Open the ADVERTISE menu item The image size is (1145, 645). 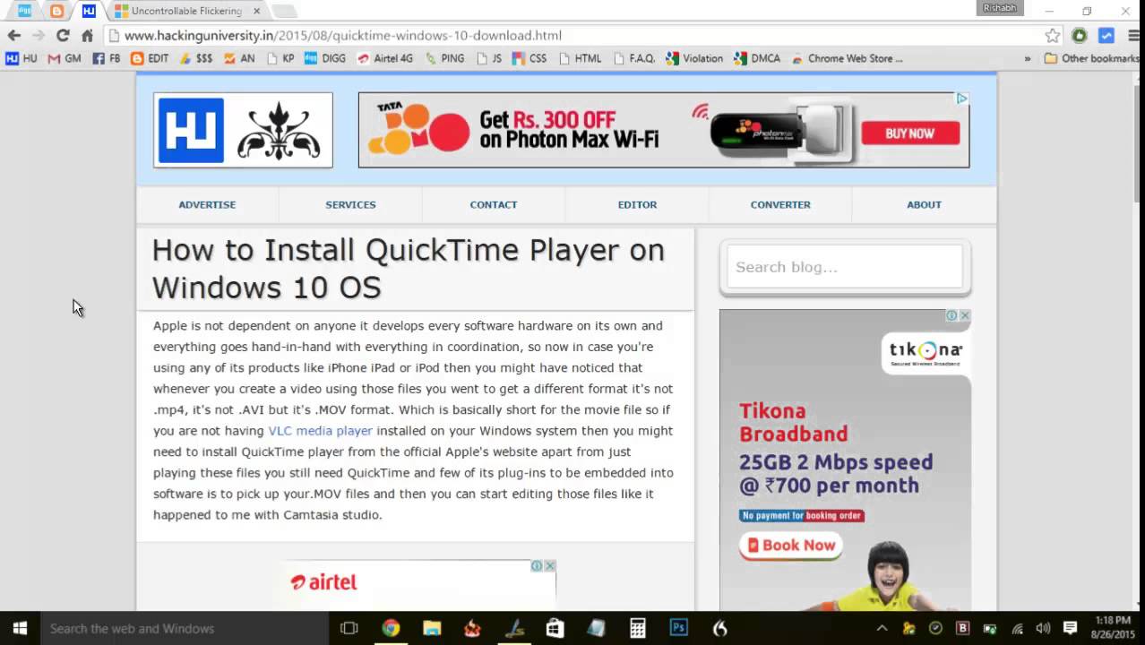pyautogui.click(x=207, y=204)
